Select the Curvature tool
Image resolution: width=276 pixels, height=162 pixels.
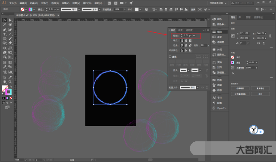[10, 30]
